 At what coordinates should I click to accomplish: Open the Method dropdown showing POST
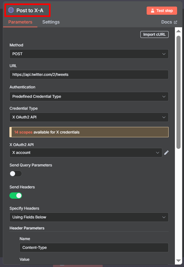pos(89,54)
